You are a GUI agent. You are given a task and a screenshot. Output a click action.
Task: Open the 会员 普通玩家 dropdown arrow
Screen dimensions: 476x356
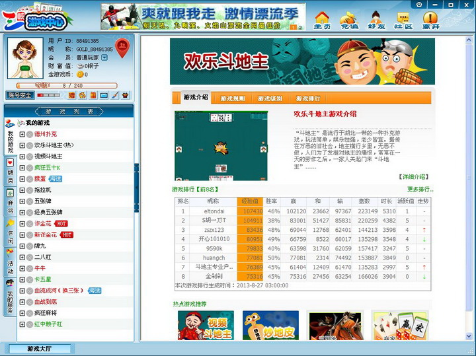click(104, 57)
